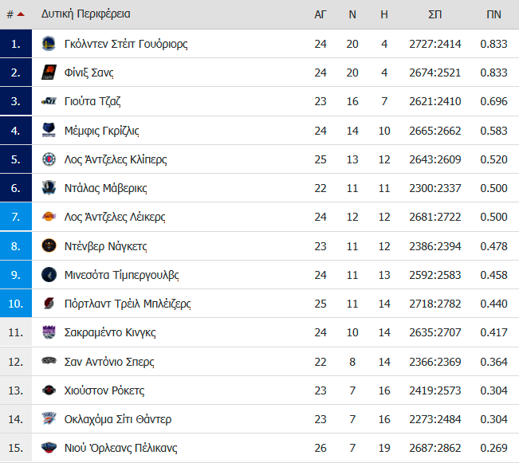Click the Utah Jazz team logo
The height and width of the screenshot is (463, 519).
49,101
